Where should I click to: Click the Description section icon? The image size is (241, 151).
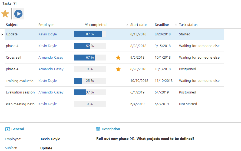coord(98,129)
